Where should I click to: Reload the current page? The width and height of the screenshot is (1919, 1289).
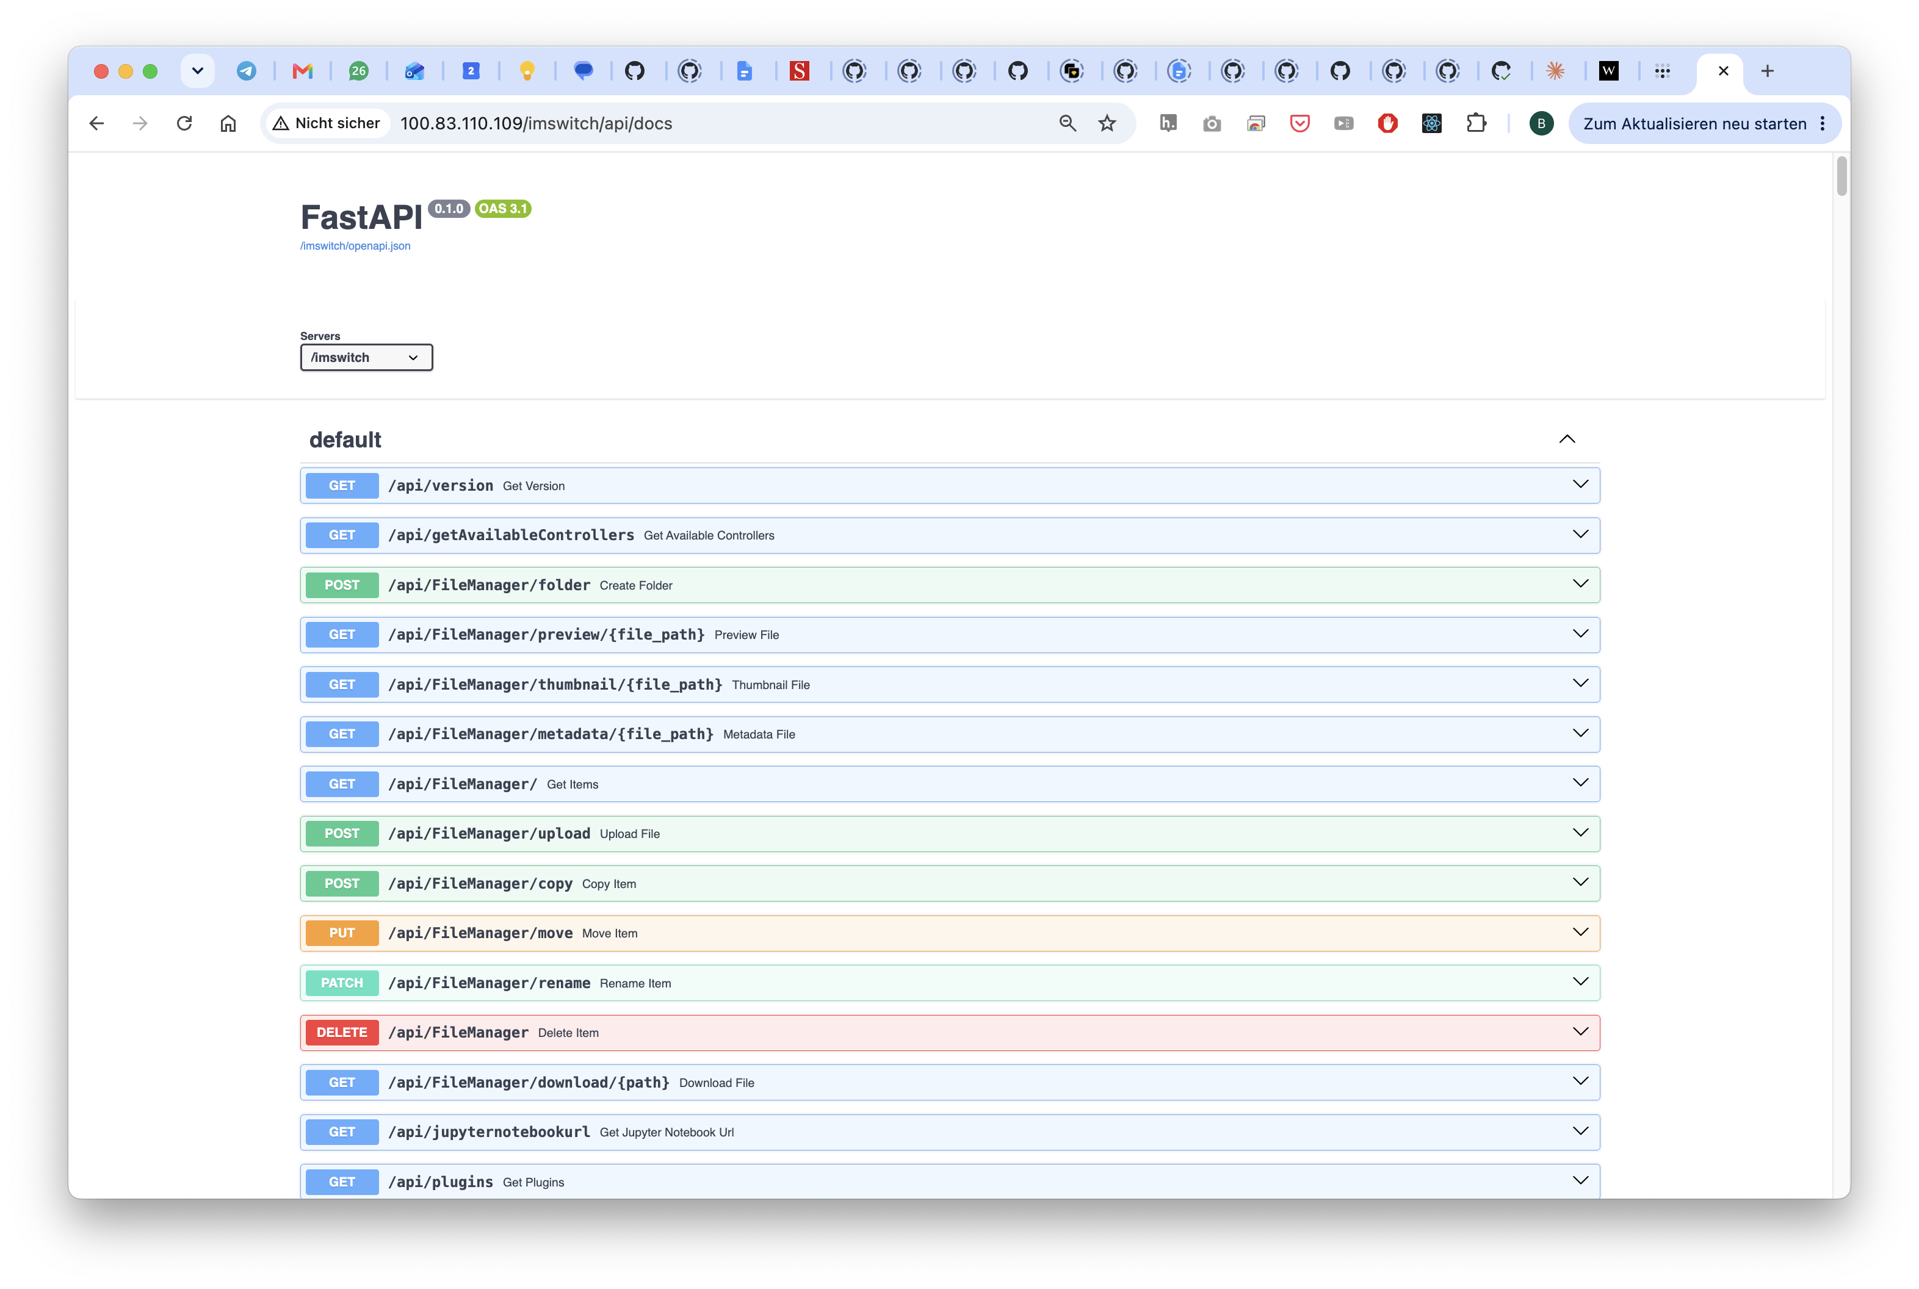(184, 123)
